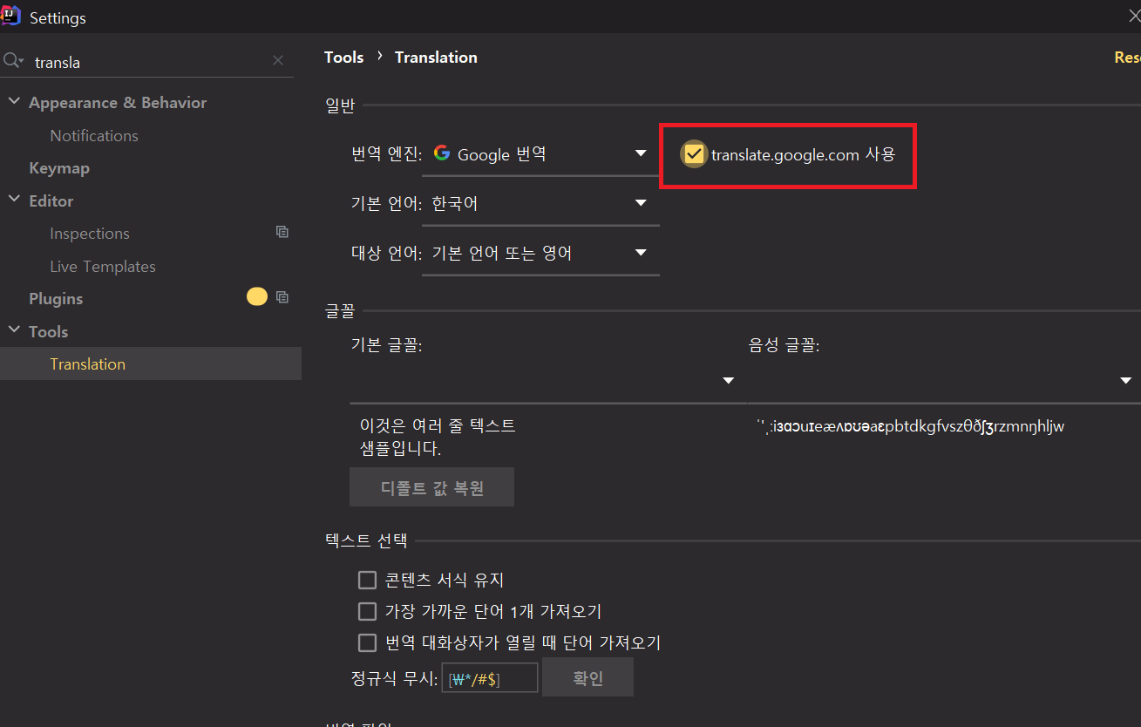This screenshot has height=727, width=1141.
Task: Open the 번역 엔진 Google 번역 dropdown
Action: (540, 154)
